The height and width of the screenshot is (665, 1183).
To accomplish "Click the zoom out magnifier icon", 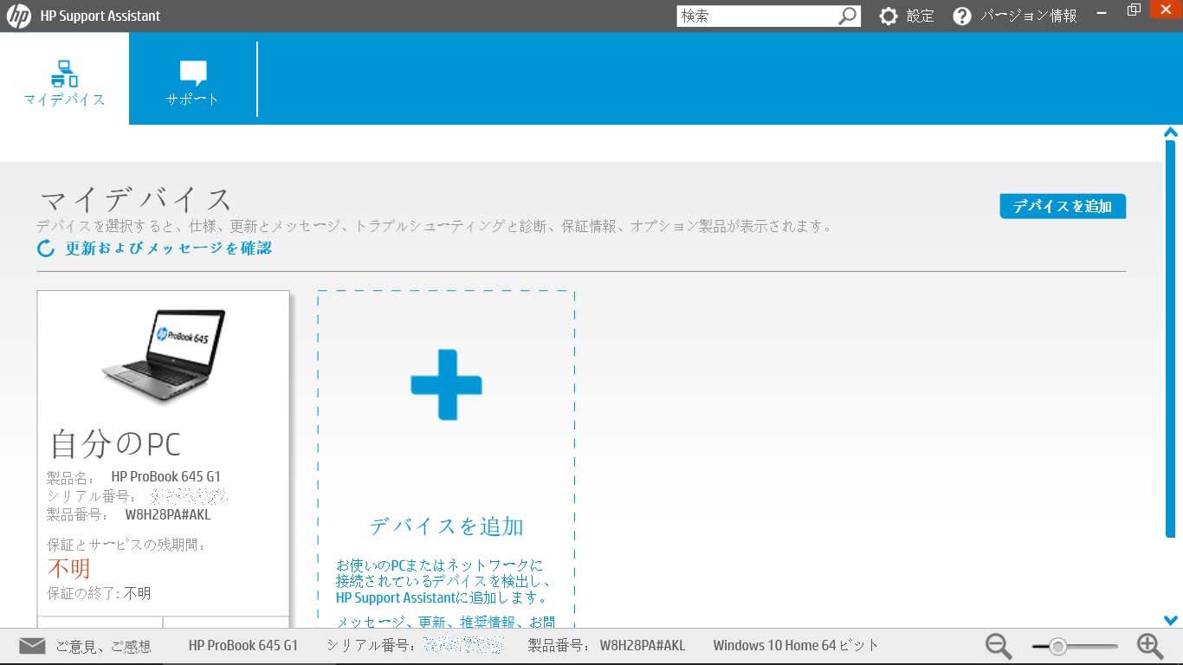I will pos(999,646).
